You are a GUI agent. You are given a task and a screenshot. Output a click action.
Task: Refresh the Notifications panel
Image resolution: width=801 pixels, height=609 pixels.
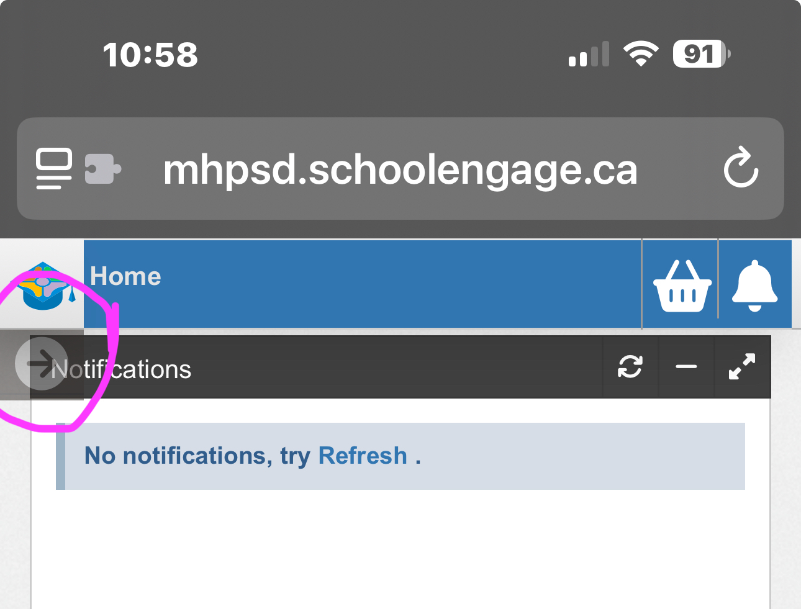(x=630, y=367)
